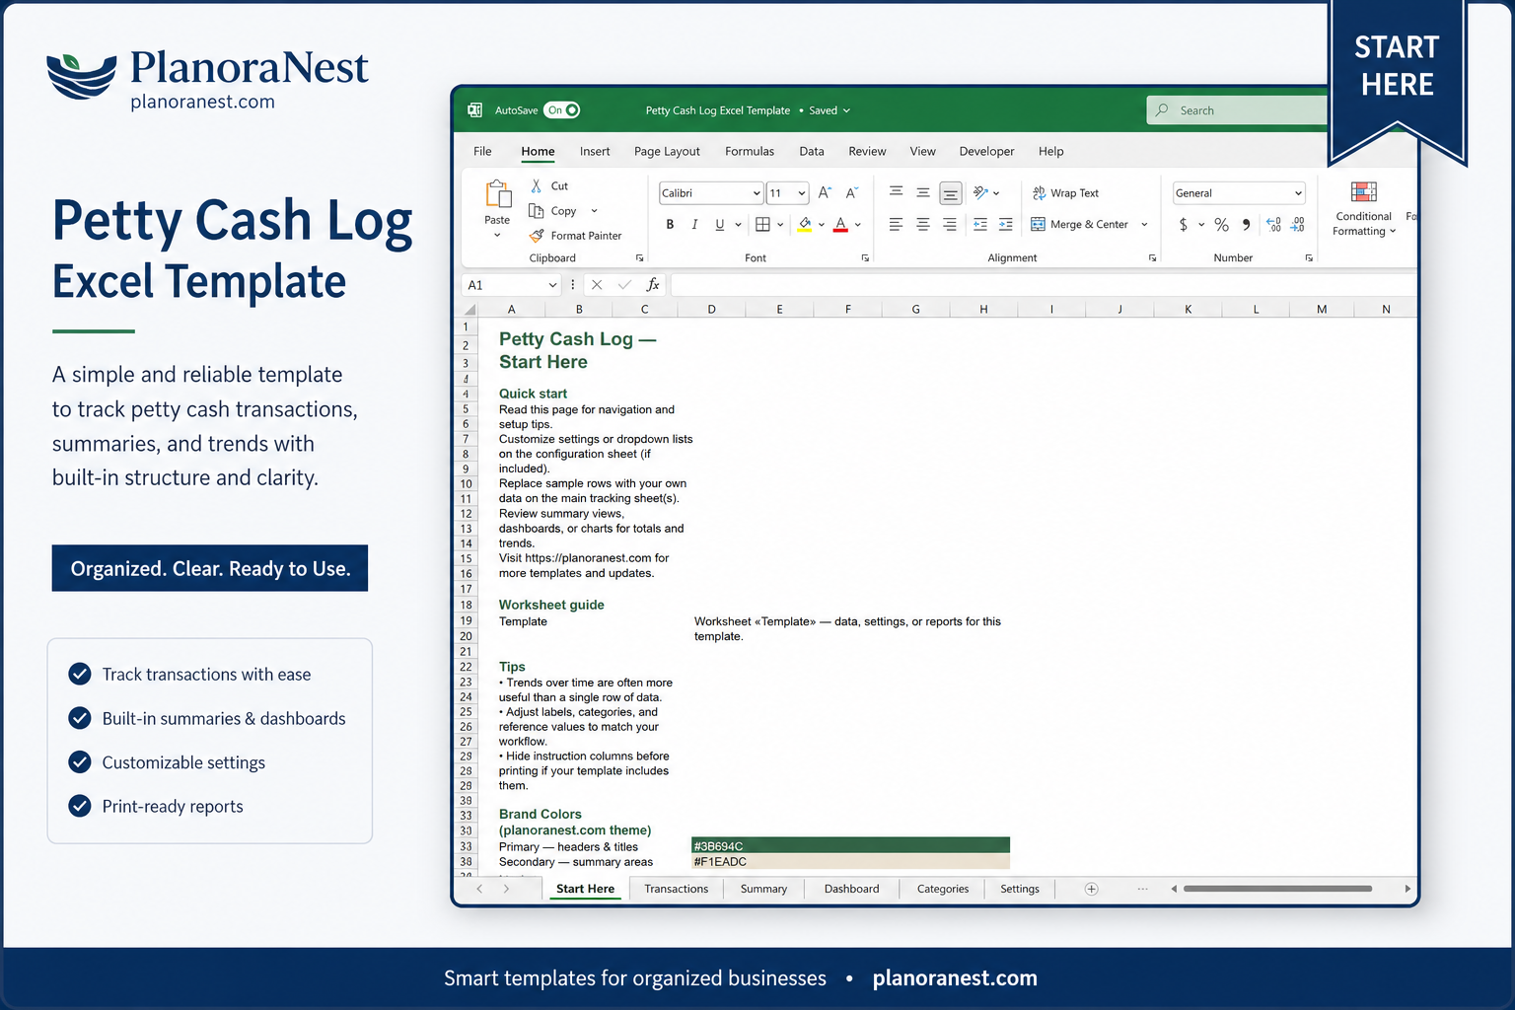This screenshot has width=1515, height=1010.
Task: Open the Dashboard sheet tab
Action: point(851,889)
